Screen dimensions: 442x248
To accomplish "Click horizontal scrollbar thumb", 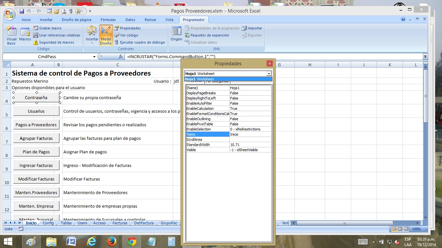I will coord(344,223).
